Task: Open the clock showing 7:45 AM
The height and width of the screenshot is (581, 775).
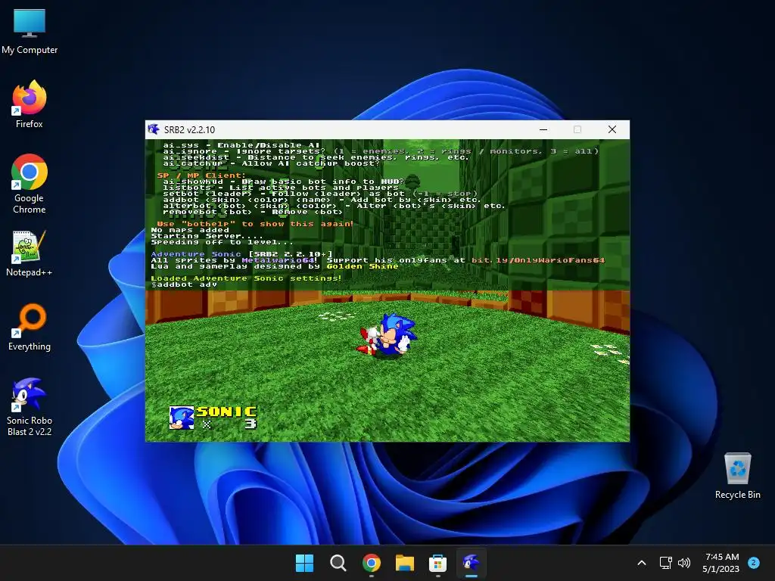Action: tap(721, 563)
